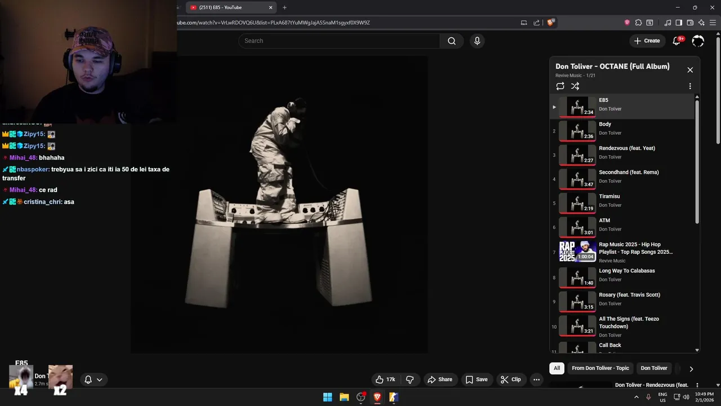Play Body in the playlist

pos(622,131)
